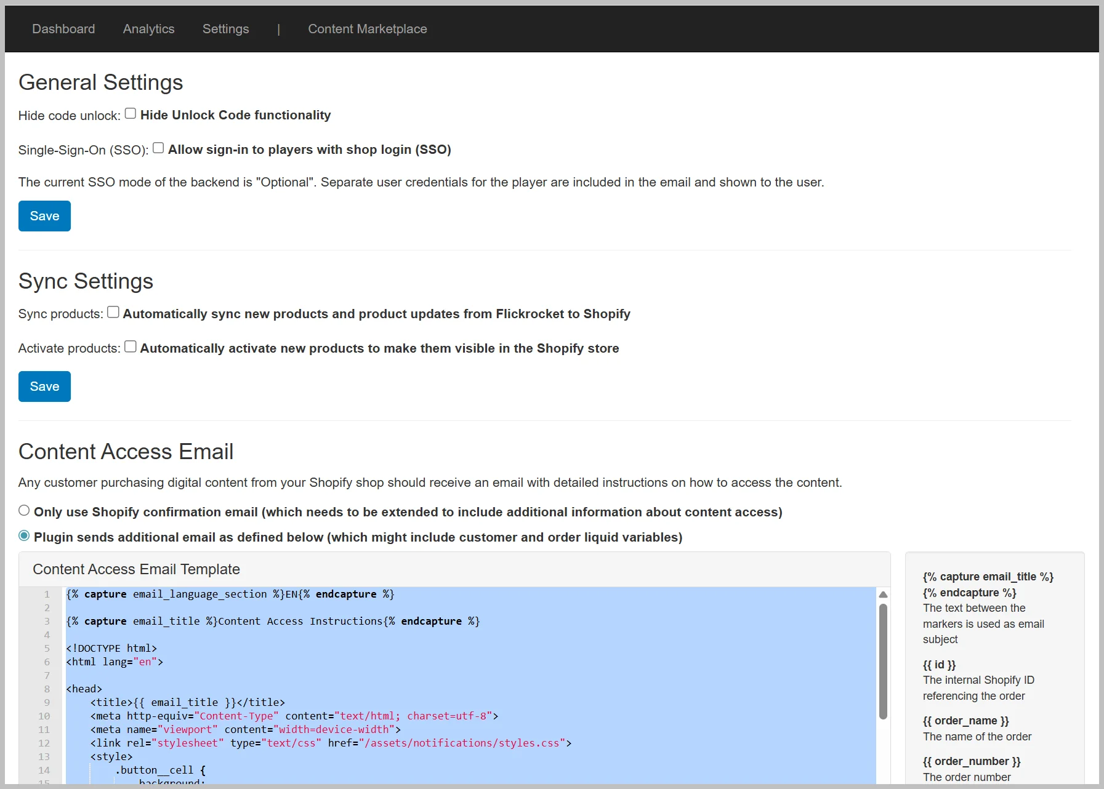Open the Dashboard menu item
1104x789 pixels.
click(x=63, y=29)
